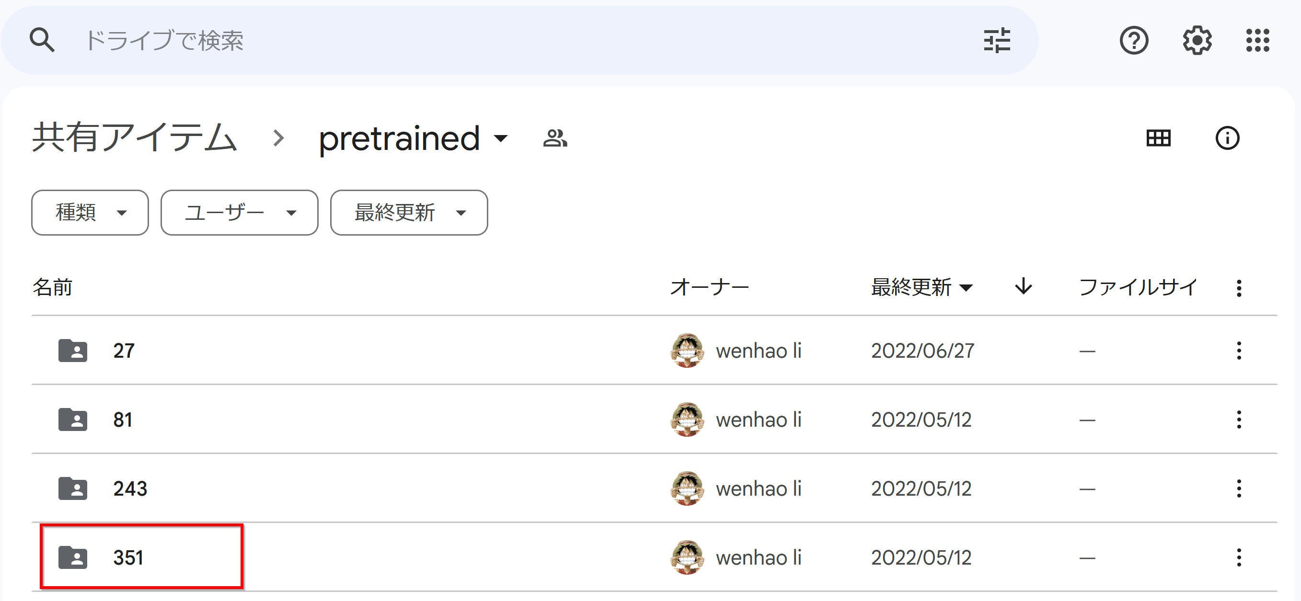1301x601 pixels.
Task: Click wenhao li owner in row 243
Action: pos(759,488)
